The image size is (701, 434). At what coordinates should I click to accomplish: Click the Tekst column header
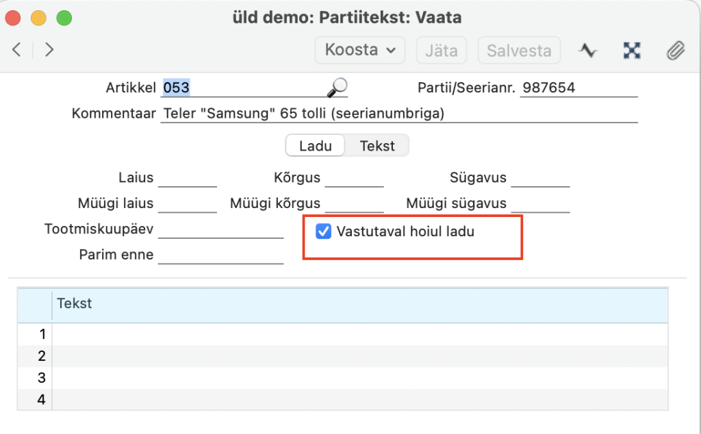pyautogui.click(x=359, y=304)
